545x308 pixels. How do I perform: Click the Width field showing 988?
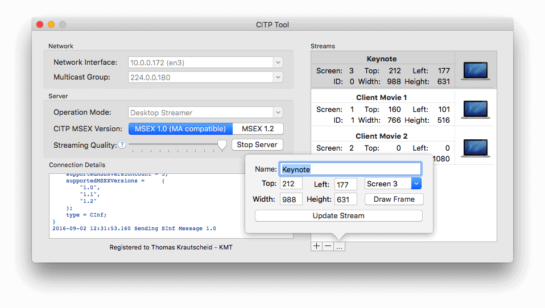pos(291,199)
